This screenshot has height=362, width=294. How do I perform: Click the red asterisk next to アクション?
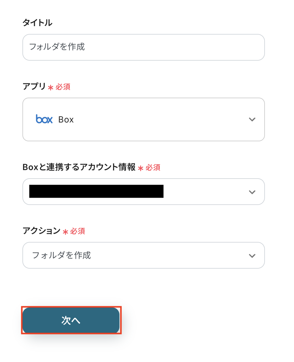(x=65, y=232)
